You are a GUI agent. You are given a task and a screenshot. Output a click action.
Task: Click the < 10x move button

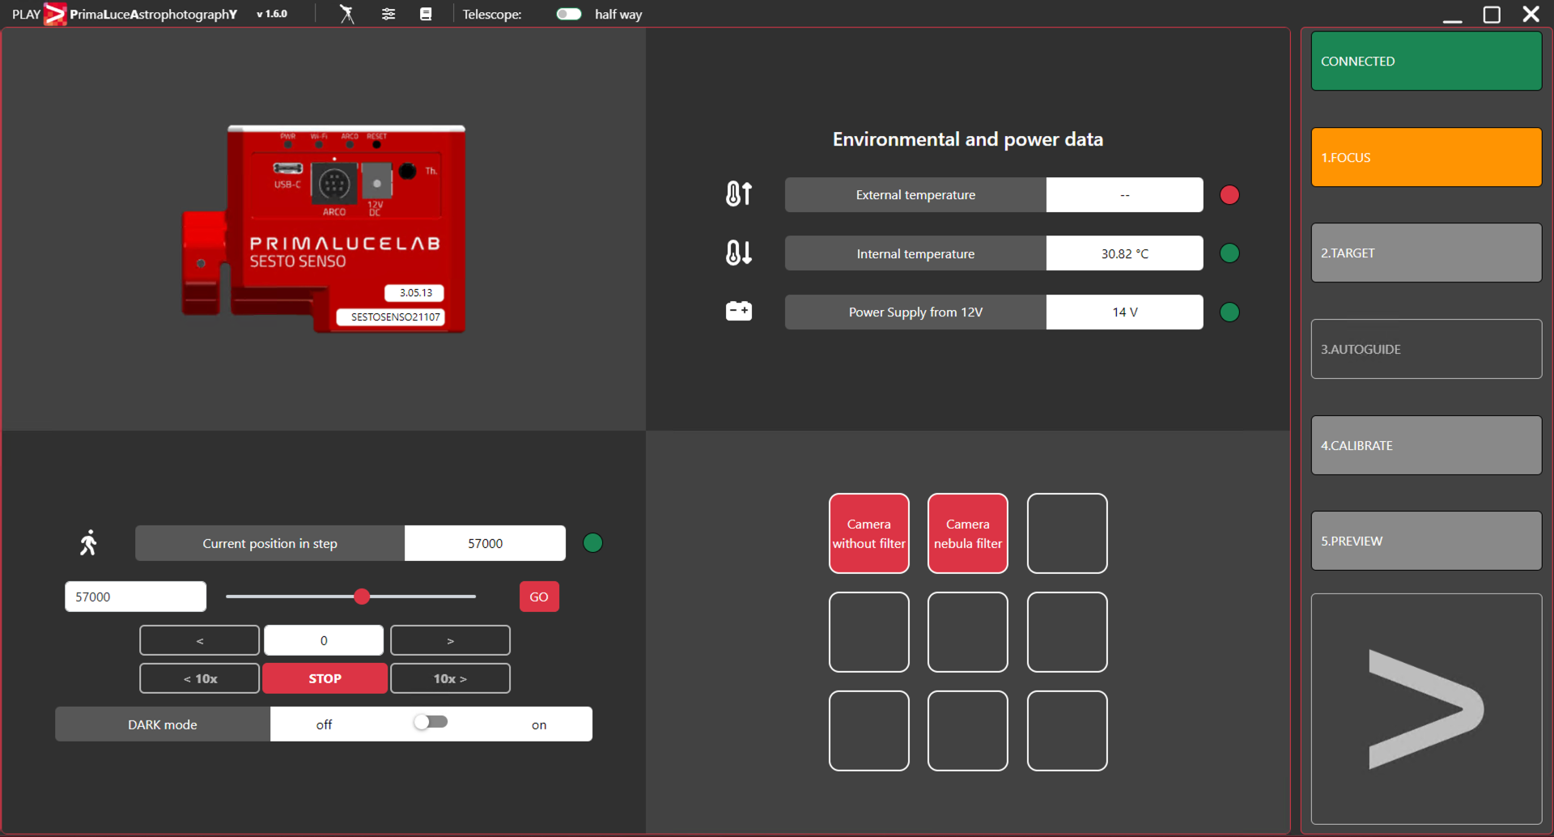[199, 678]
